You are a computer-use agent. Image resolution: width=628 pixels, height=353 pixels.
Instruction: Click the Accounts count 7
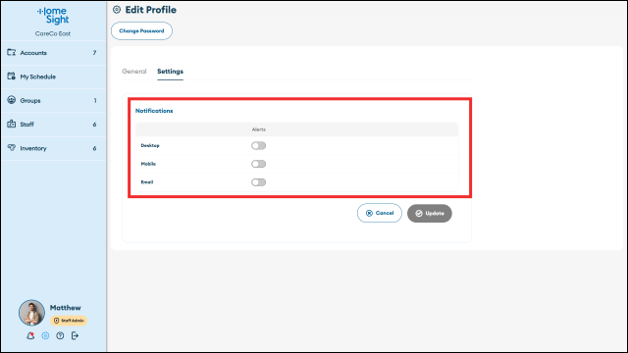[94, 53]
